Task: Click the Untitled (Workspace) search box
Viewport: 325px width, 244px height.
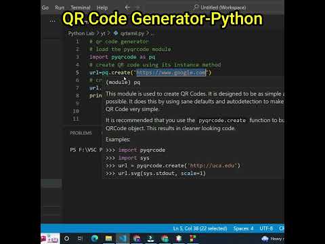Action: (220, 7)
